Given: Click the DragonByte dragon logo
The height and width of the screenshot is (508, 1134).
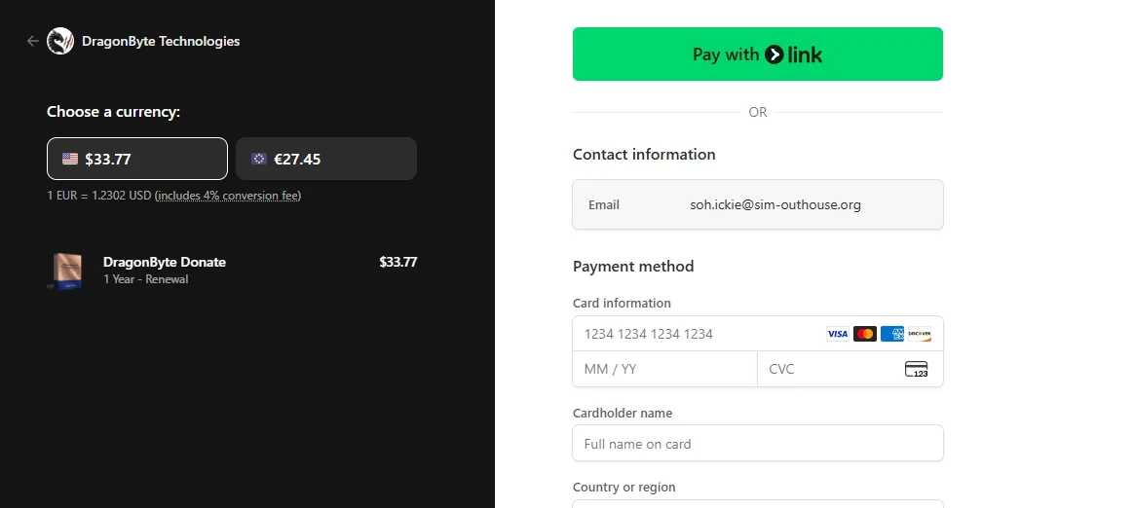Looking at the screenshot, I should 60,41.
